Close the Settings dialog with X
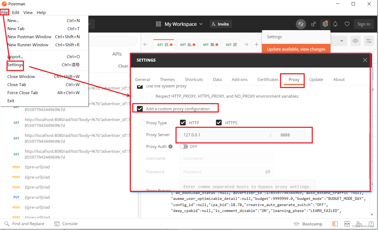The height and width of the screenshot is (230, 378). (x=365, y=60)
